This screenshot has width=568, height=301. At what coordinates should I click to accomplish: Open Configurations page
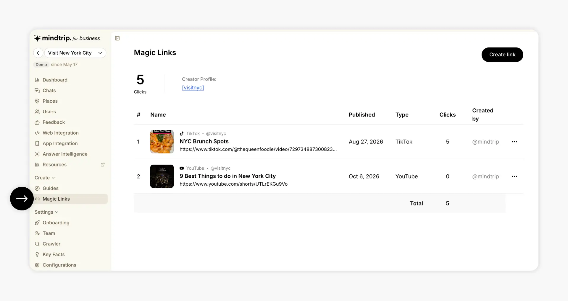[x=59, y=265]
